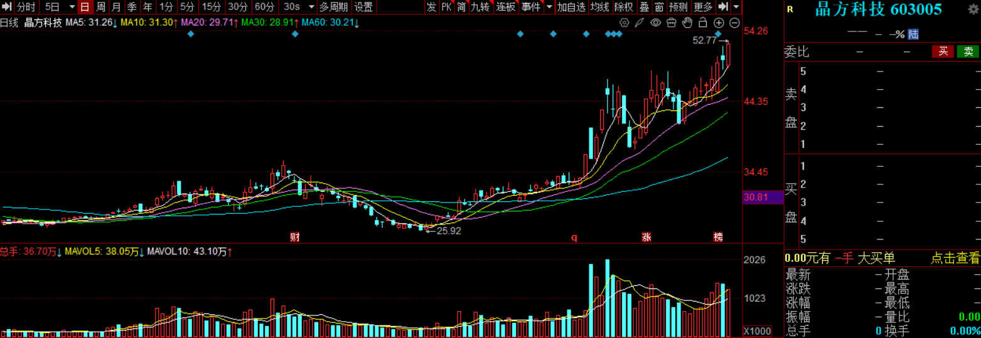The height and width of the screenshot is (338, 981).
Task: Click the 财 event marker on chart
Action: 294,237
